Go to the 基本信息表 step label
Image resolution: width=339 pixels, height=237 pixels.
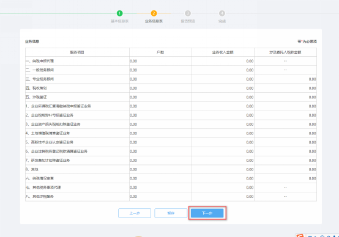(119, 21)
